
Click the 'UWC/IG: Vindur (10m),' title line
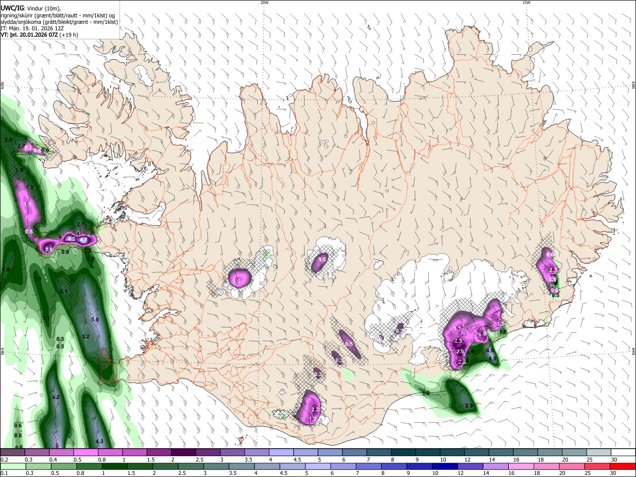click(31, 8)
